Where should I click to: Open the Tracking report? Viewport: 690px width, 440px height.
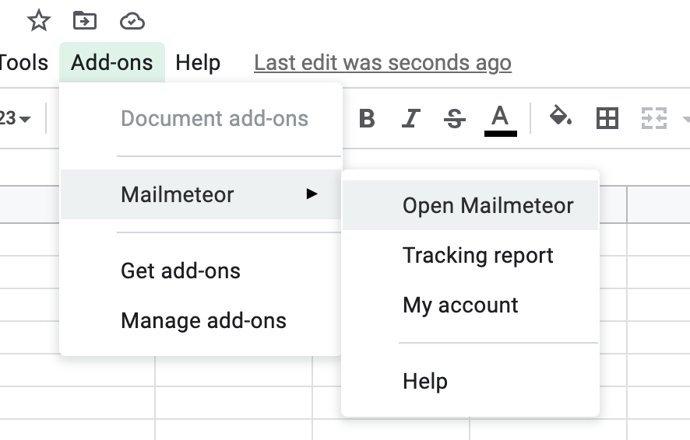470,255
